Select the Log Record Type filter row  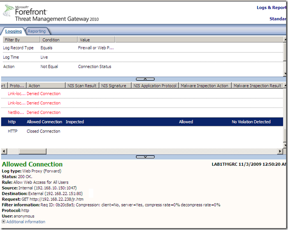[142, 48]
